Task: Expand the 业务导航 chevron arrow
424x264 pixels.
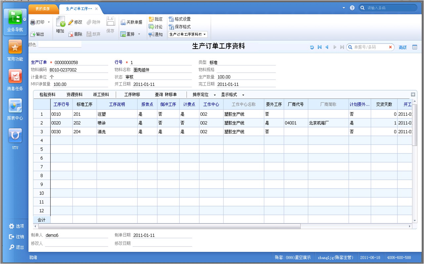Action: pyautogui.click(x=24, y=19)
